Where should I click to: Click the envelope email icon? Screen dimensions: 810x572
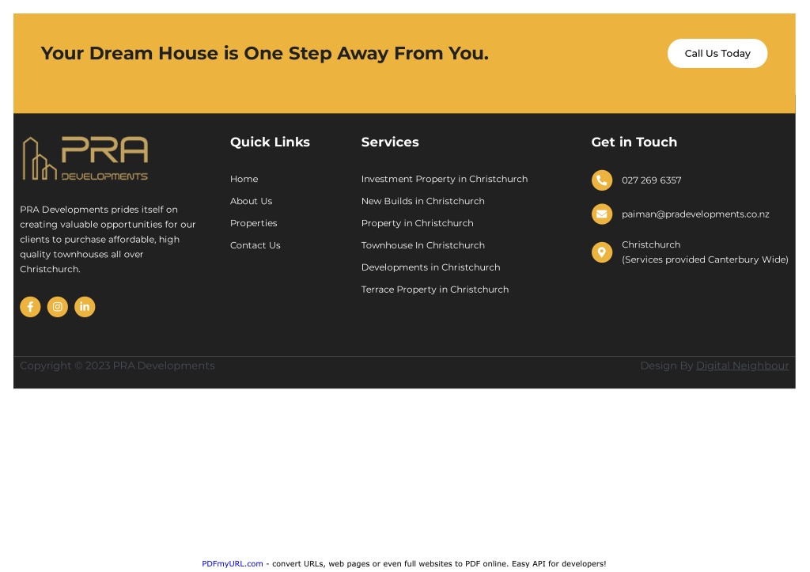click(x=602, y=214)
